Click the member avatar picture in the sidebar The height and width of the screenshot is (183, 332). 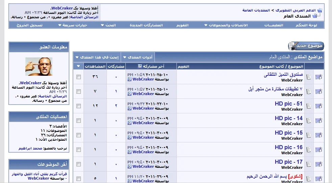39,66
